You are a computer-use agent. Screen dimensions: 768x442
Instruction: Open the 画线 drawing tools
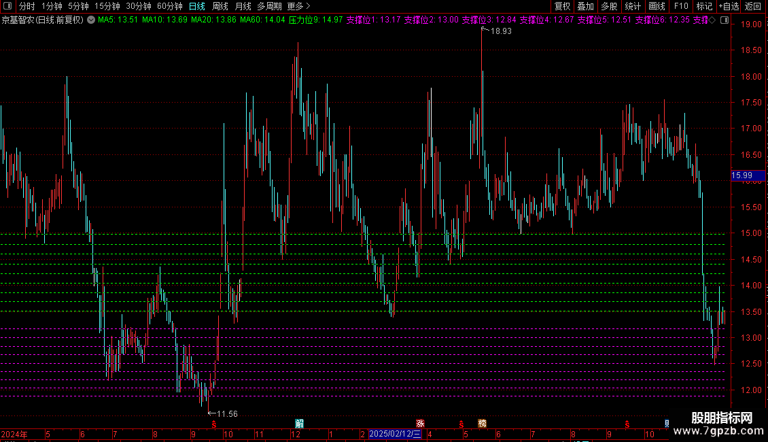(x=657, y=6)
